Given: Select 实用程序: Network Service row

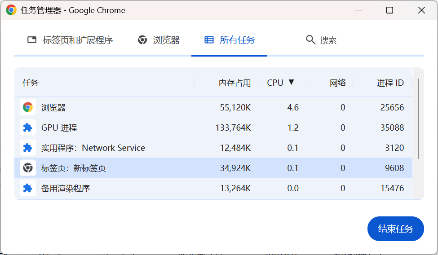Looking at the screenshot, I should click(213, 148).
